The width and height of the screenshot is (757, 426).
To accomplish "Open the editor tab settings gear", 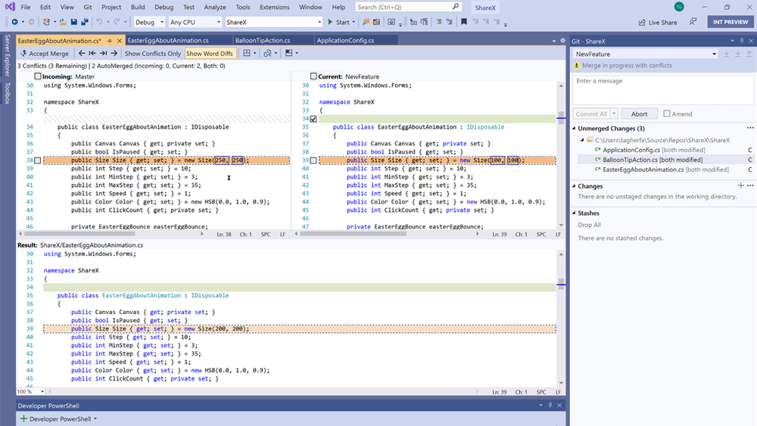I will [x=562, y=41].
